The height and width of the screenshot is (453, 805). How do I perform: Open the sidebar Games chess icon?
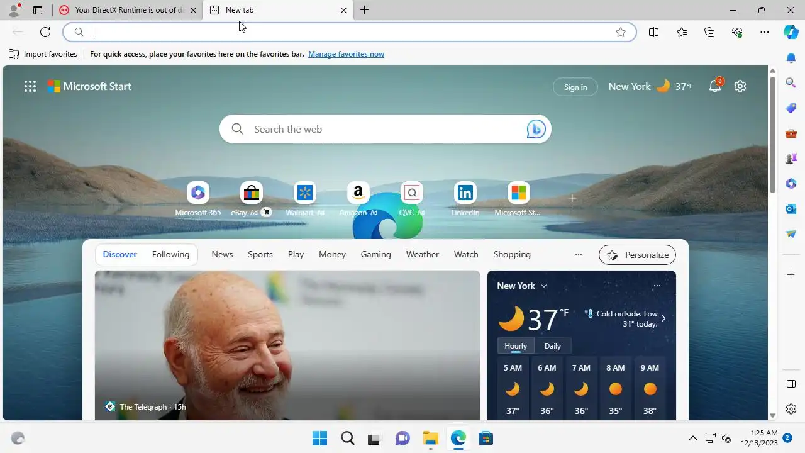tap(791, 158)
